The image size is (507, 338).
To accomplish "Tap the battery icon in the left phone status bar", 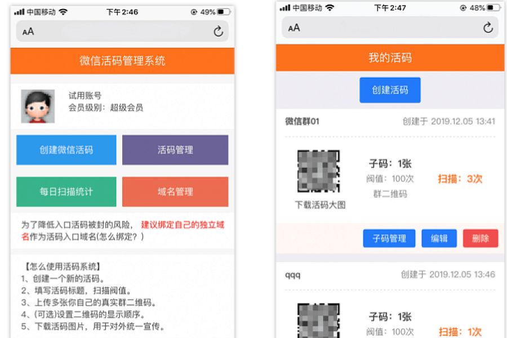I will [x=224, y=12].
